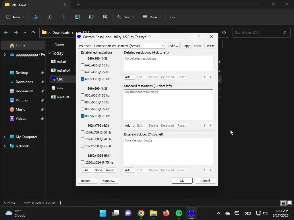Screen dimensions: 294x220
Task: Select Home in the navigation pane
Action: (23, 45)
